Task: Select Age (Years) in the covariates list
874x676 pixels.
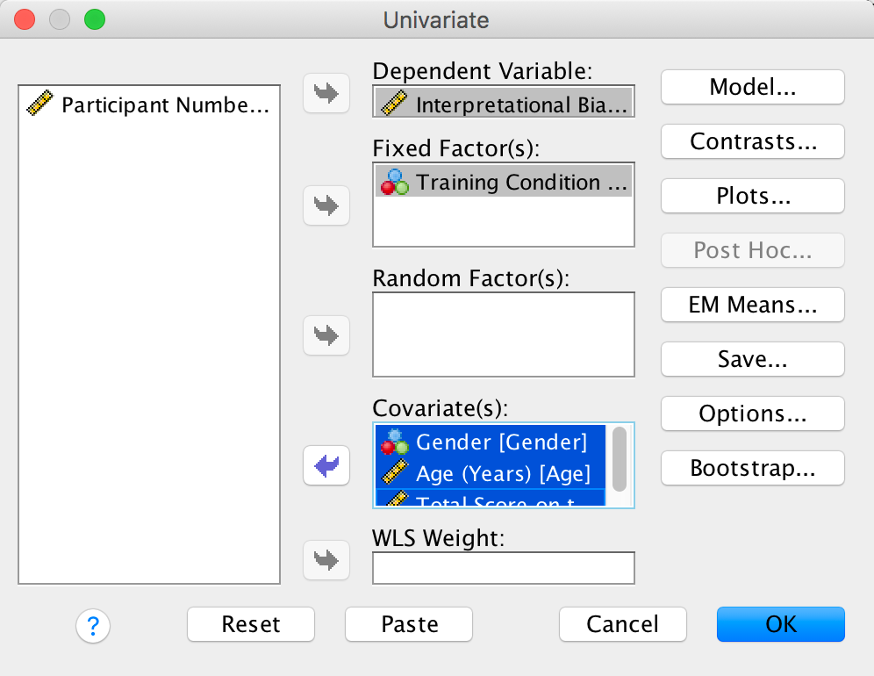Action: pos(490,473)
